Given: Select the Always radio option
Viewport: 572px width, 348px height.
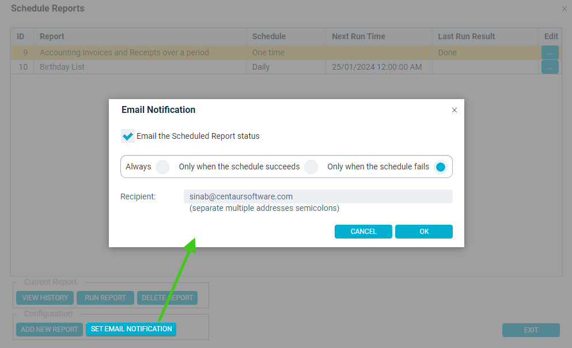Looking at the screenshot, I should pos(162,167).
